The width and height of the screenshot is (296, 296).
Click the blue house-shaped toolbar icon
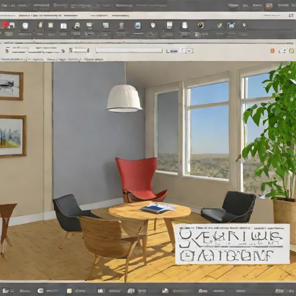tap(231, 25)
